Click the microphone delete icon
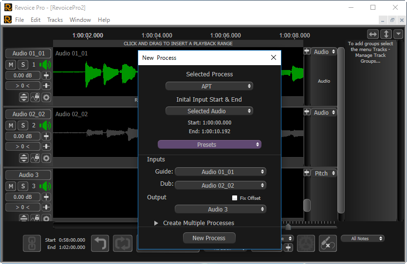 point(328,243)
